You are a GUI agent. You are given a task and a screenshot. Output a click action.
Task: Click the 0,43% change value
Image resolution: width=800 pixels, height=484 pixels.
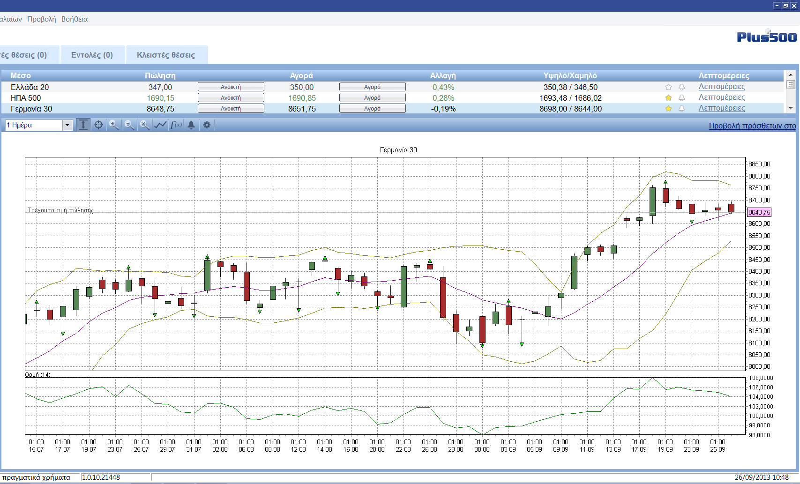coord(443,87)
